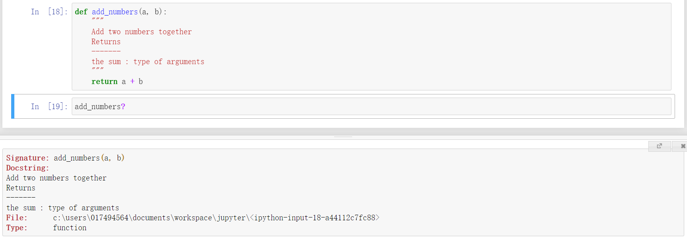Click the question mark after add_numbers
687x239 pixels.
(x=123, y=106)
